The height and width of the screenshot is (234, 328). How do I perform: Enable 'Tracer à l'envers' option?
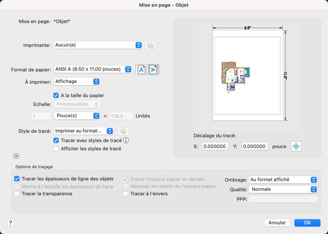pos(126,193)
